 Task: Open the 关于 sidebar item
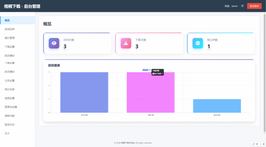coord(7,133)
